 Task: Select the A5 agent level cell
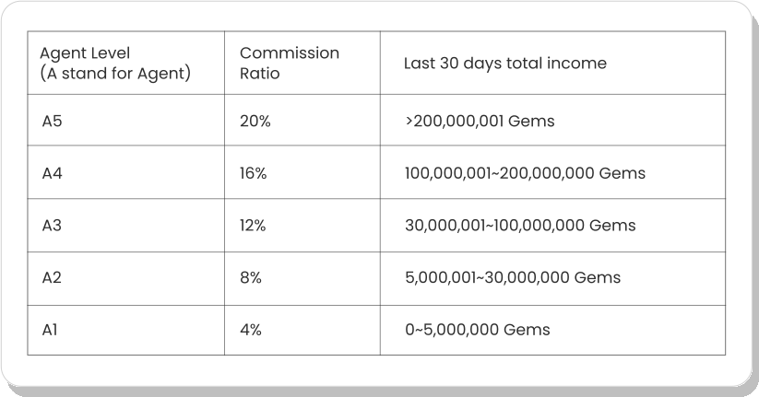click(x=53, y=121)
